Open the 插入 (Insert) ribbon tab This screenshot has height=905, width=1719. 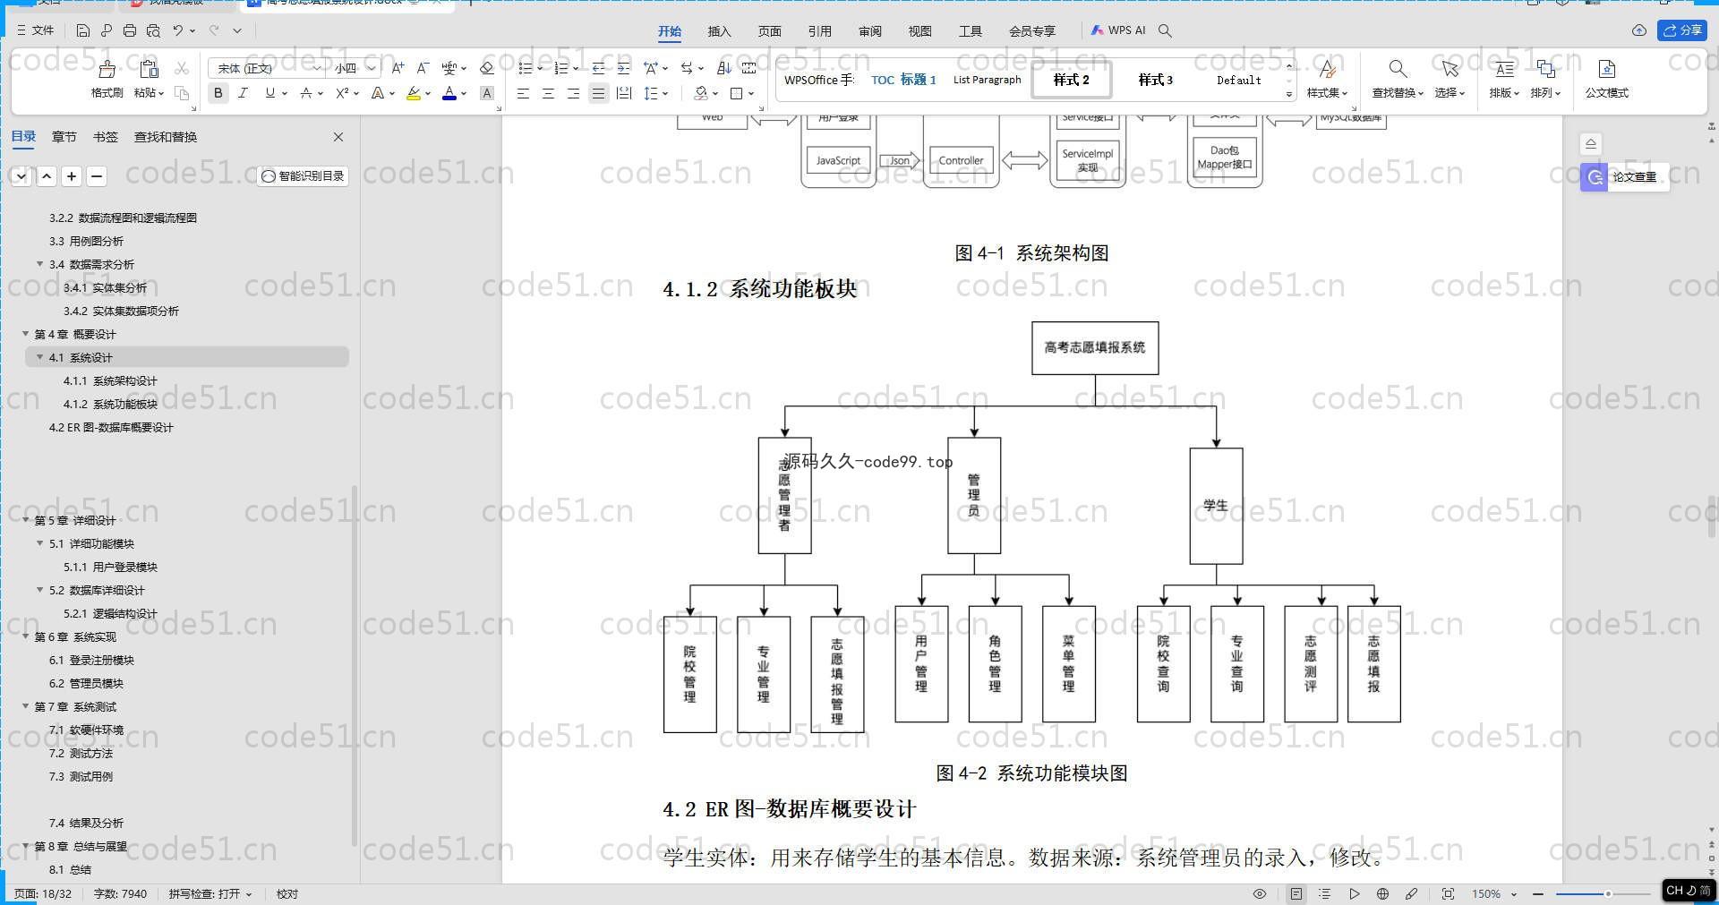point(719,30)
